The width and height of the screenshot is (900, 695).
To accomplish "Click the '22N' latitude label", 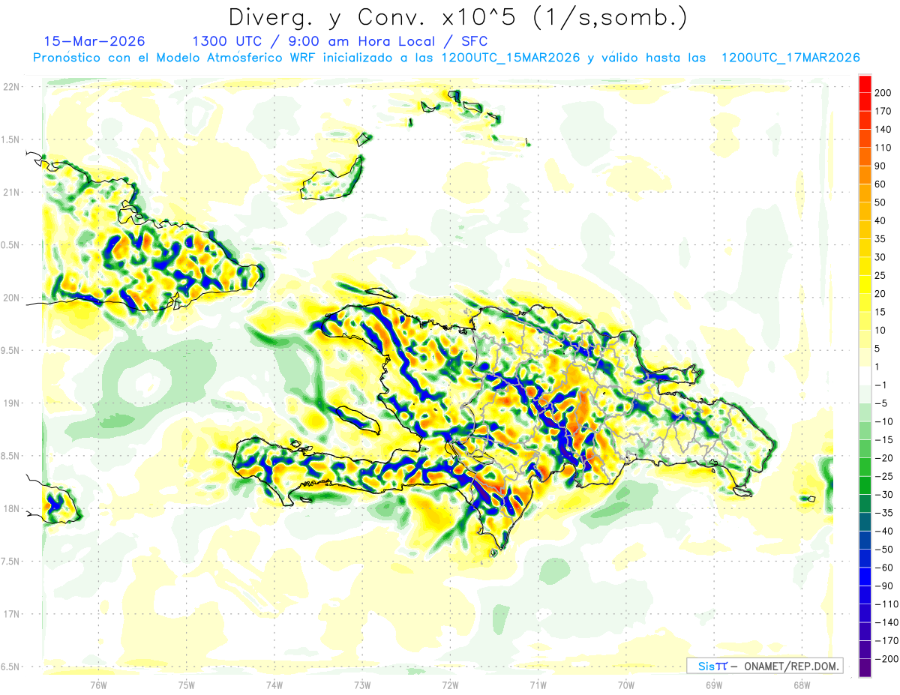I will click(x=10, y=87).
